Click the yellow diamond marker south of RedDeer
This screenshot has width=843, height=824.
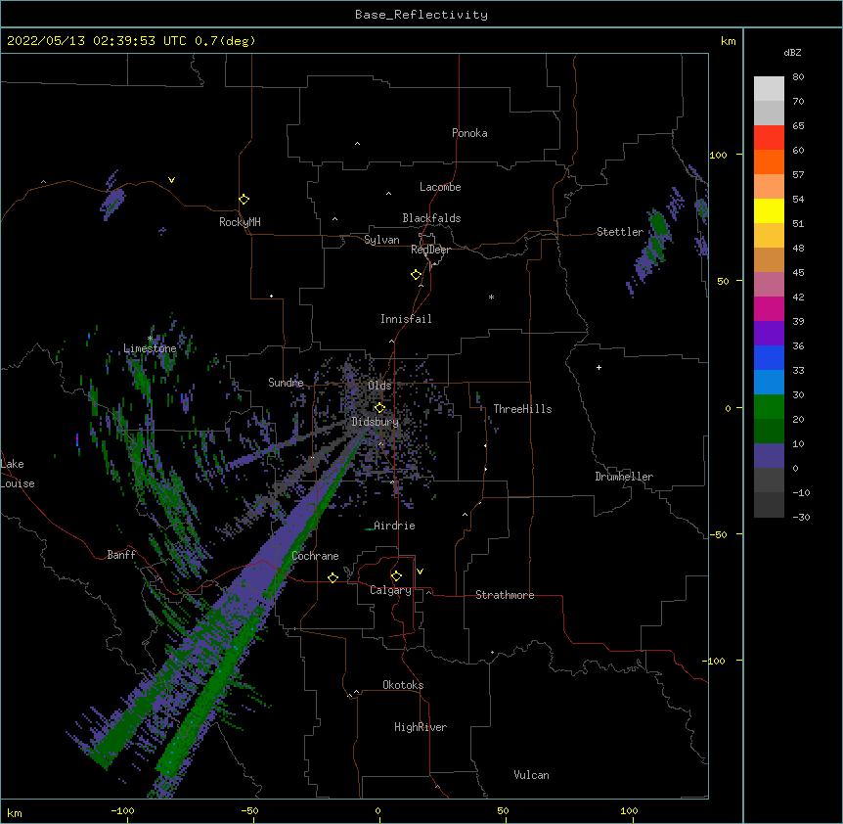click(x=416, y=275)
